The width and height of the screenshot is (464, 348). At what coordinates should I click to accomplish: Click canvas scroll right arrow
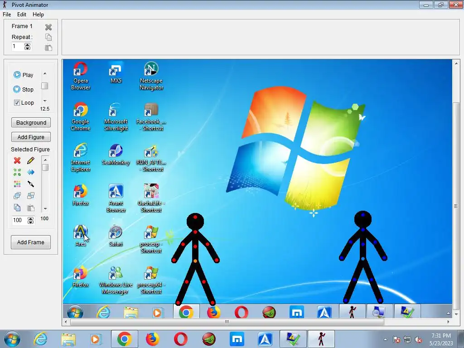pos(448,322)
